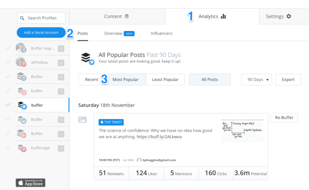Click the Content layers icon
The width and height of the screenshot is (309, 190).
127,16
